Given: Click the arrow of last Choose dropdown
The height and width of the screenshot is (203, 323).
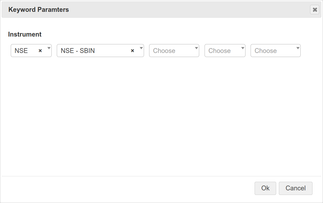Looking at the screenshot, I should pos(298,48).
